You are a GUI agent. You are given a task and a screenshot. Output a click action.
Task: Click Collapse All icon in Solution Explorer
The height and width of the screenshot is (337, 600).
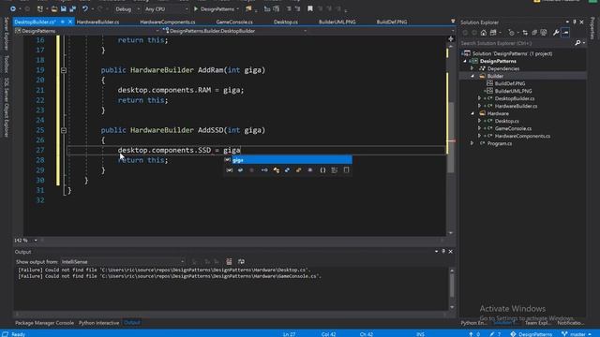534,33
